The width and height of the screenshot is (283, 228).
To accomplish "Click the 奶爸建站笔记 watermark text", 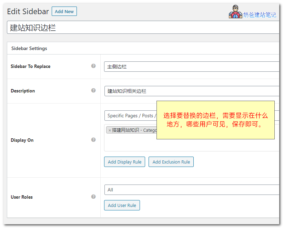I will 260,15.
